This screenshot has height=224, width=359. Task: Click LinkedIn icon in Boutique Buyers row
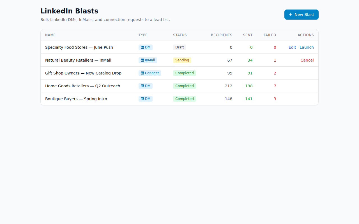[x=142, y=99]
